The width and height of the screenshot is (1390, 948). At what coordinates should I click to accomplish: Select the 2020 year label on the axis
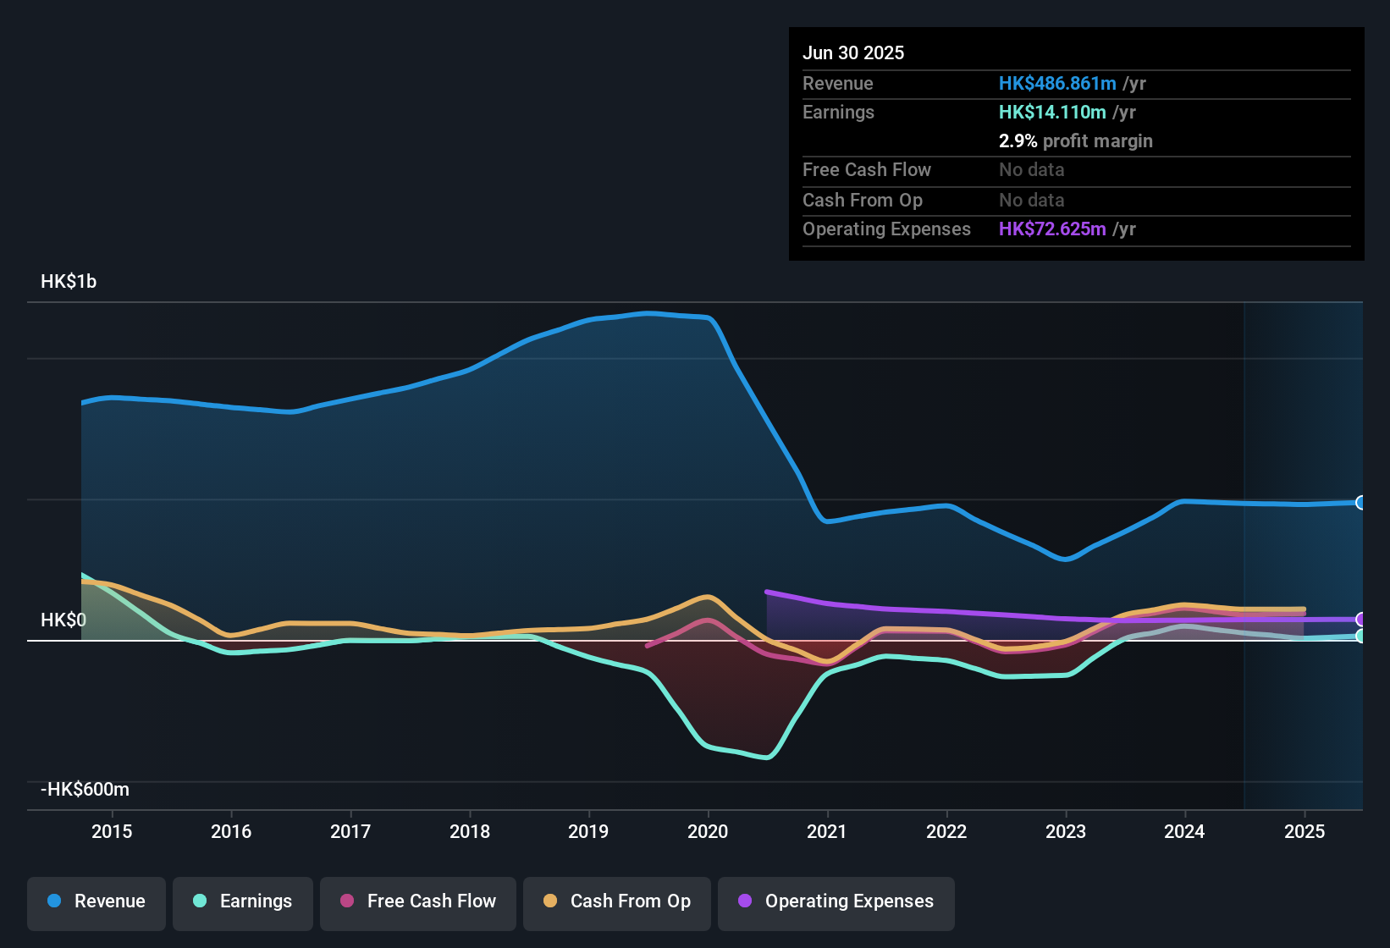708,832
